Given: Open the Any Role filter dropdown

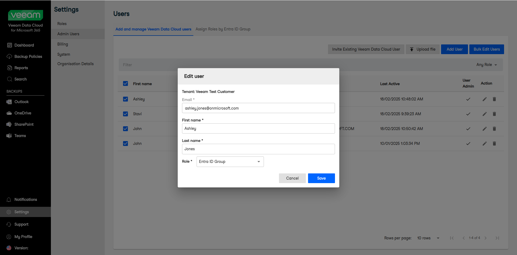Looking at the screenshot, I should pos(487,65).
